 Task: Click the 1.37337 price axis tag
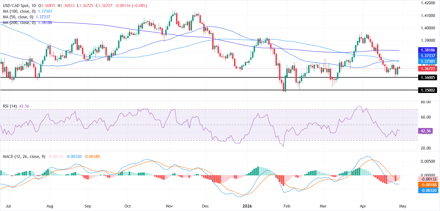click(427, 56)
